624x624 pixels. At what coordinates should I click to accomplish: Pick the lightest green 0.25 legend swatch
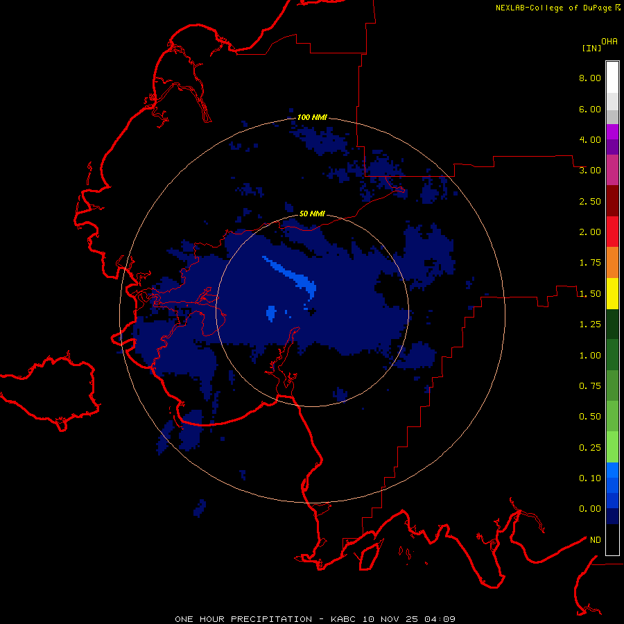[612, 447]
